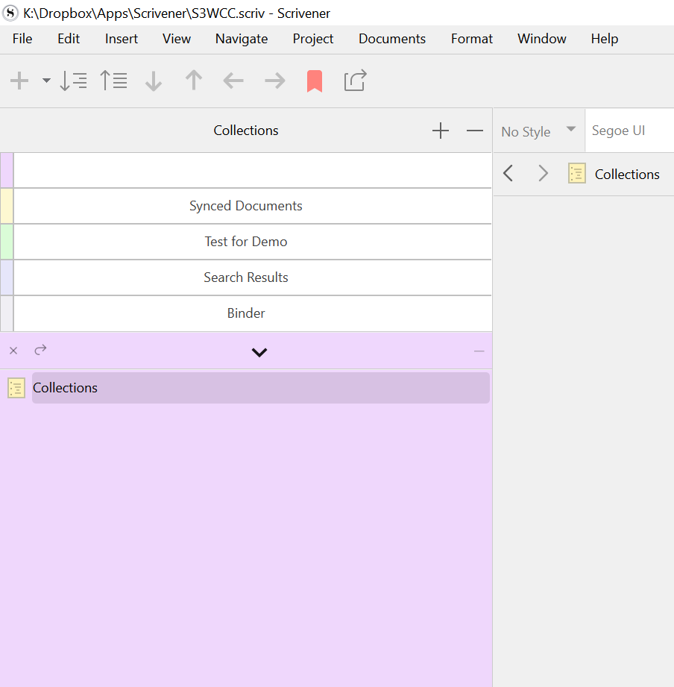Close the collection with the small X icon
This screenshot has width=674, height=687.
tap(13, 351)
